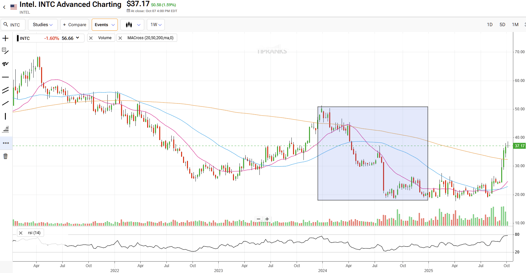The image size is (526, 273).
Task: Open the Studies dropdown
Action: click(x=43, y=25)
